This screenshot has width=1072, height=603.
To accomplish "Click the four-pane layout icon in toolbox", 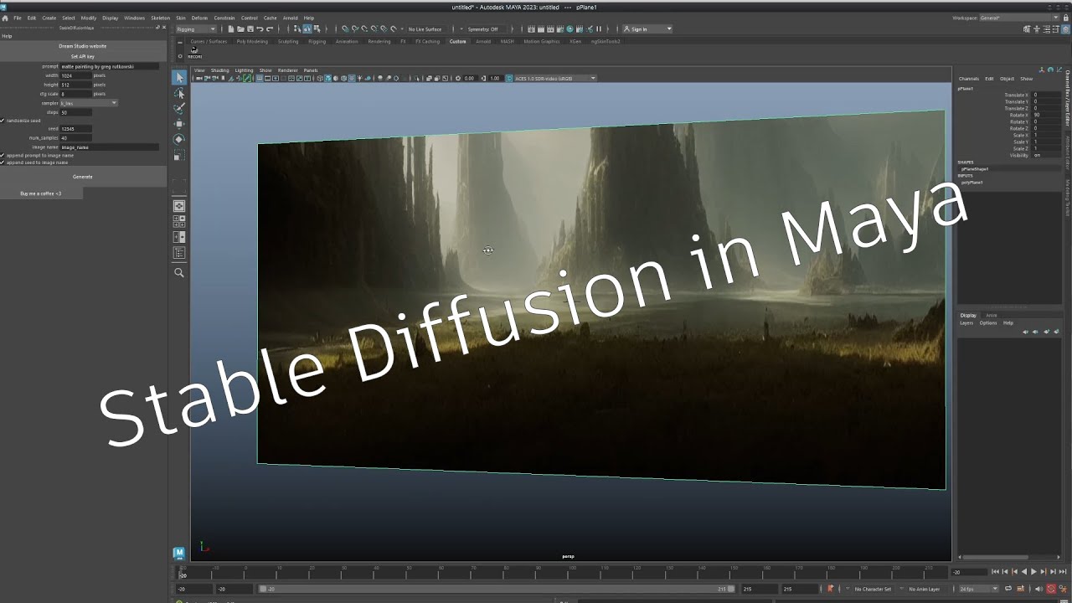I will tap(179, 221).
